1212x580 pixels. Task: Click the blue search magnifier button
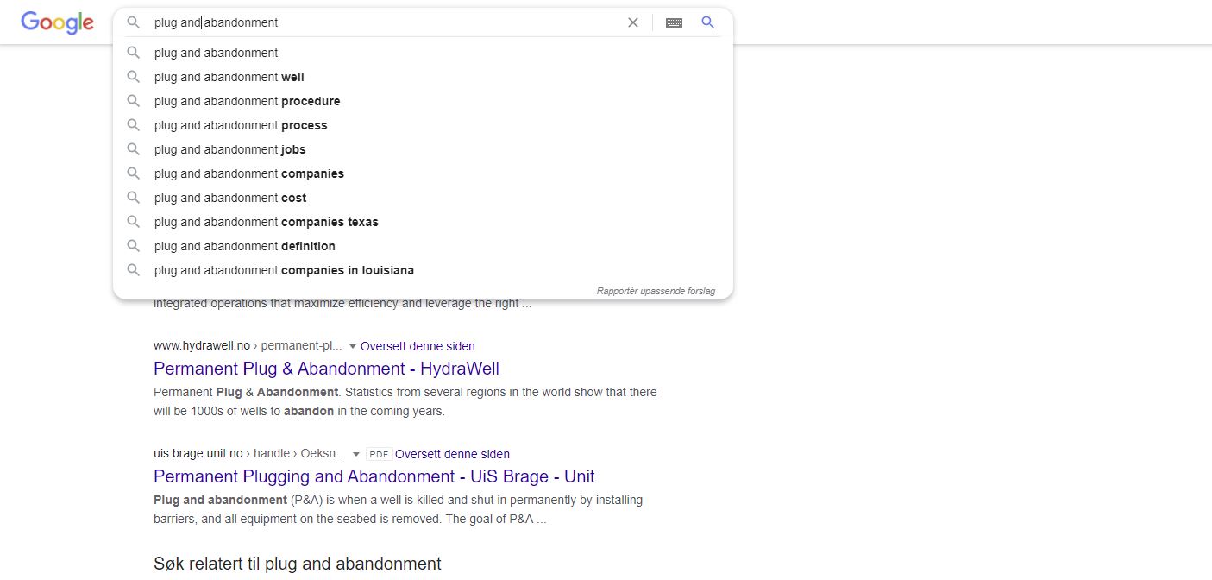(707, 22)
